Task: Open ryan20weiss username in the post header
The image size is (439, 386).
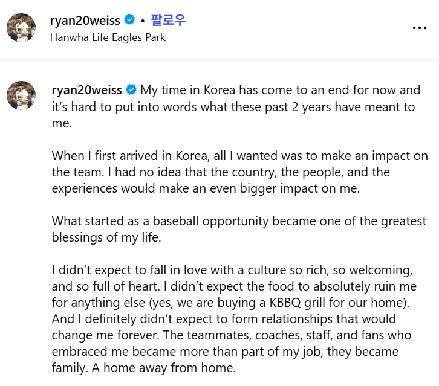Action: click(x=86, y=21)
